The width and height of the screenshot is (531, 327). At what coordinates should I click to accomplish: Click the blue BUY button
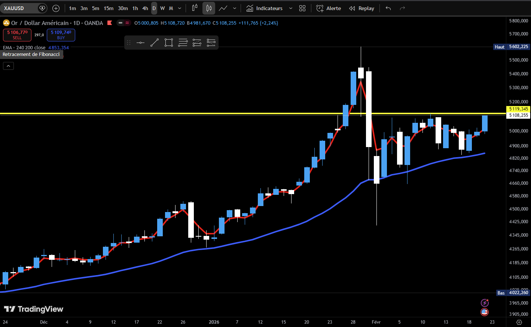[x=61, y=35]
